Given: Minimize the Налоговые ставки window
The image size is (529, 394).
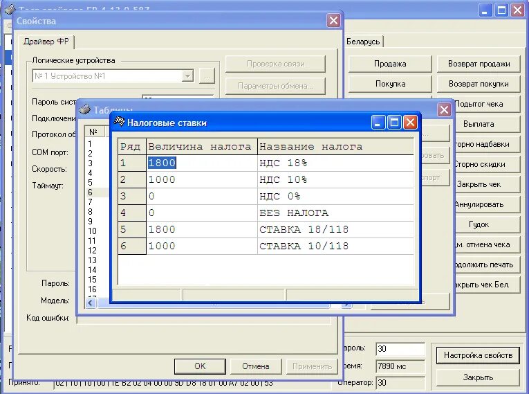Looking at the screenshot, I should tap(378, 122).
